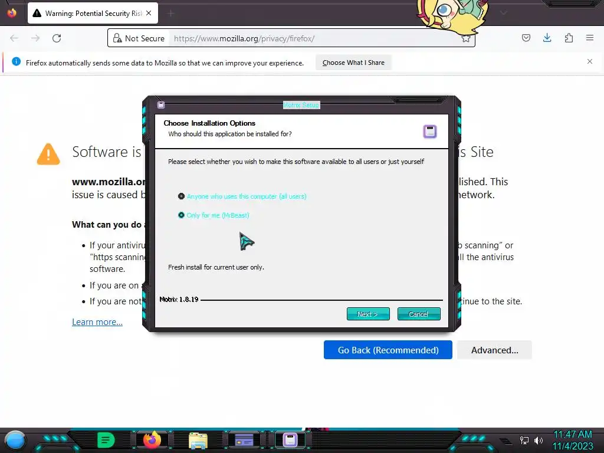Click the info icon in notification bar
604x453 pixels.
16,61
